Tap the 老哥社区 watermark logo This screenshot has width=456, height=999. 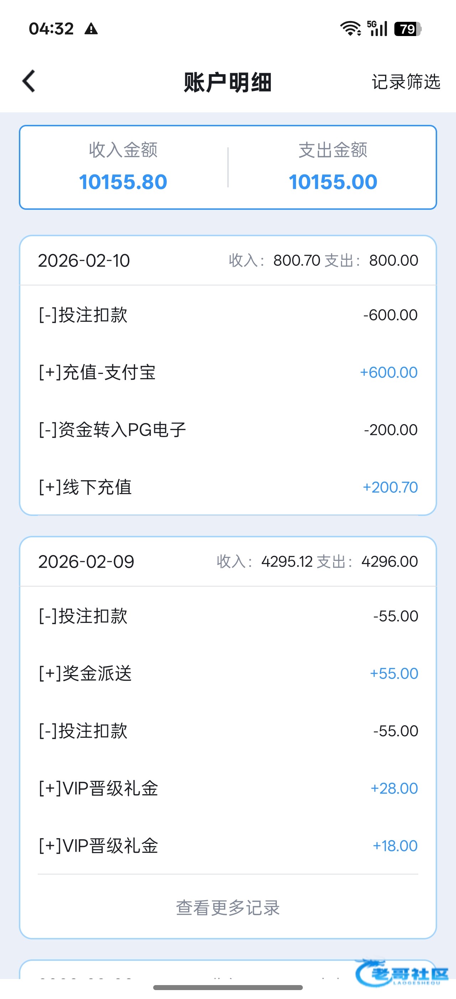click(403, 973)
